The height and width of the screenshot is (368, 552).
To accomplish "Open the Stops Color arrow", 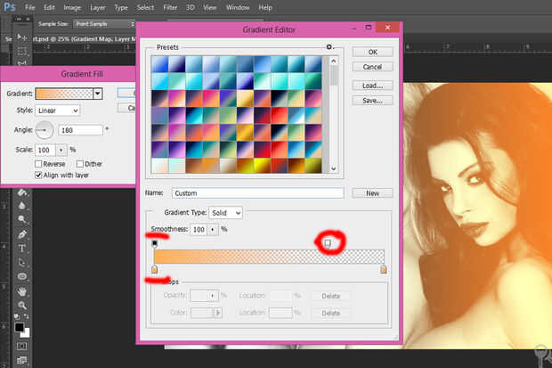I will point(217,313).
